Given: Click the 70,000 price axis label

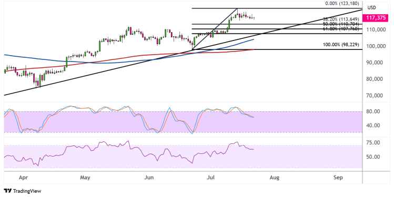Looking at the screenshot, I should tap(377, 96).
